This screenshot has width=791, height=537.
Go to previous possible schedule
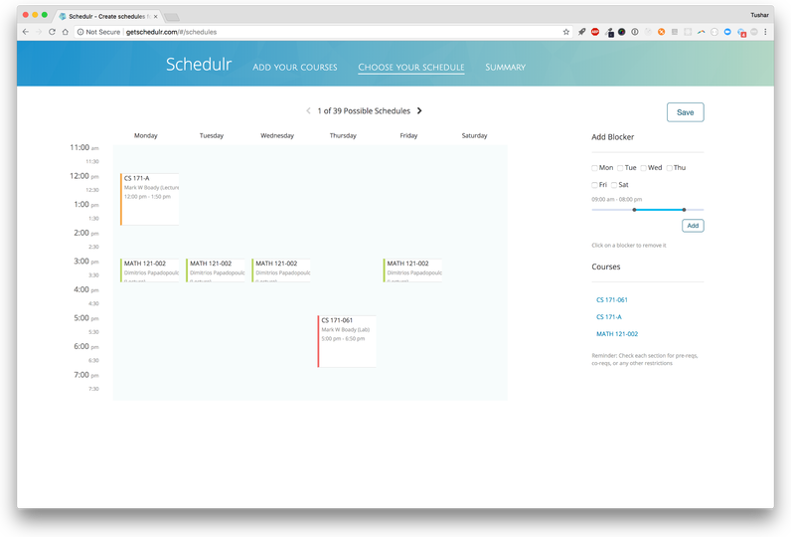[308, 110]
